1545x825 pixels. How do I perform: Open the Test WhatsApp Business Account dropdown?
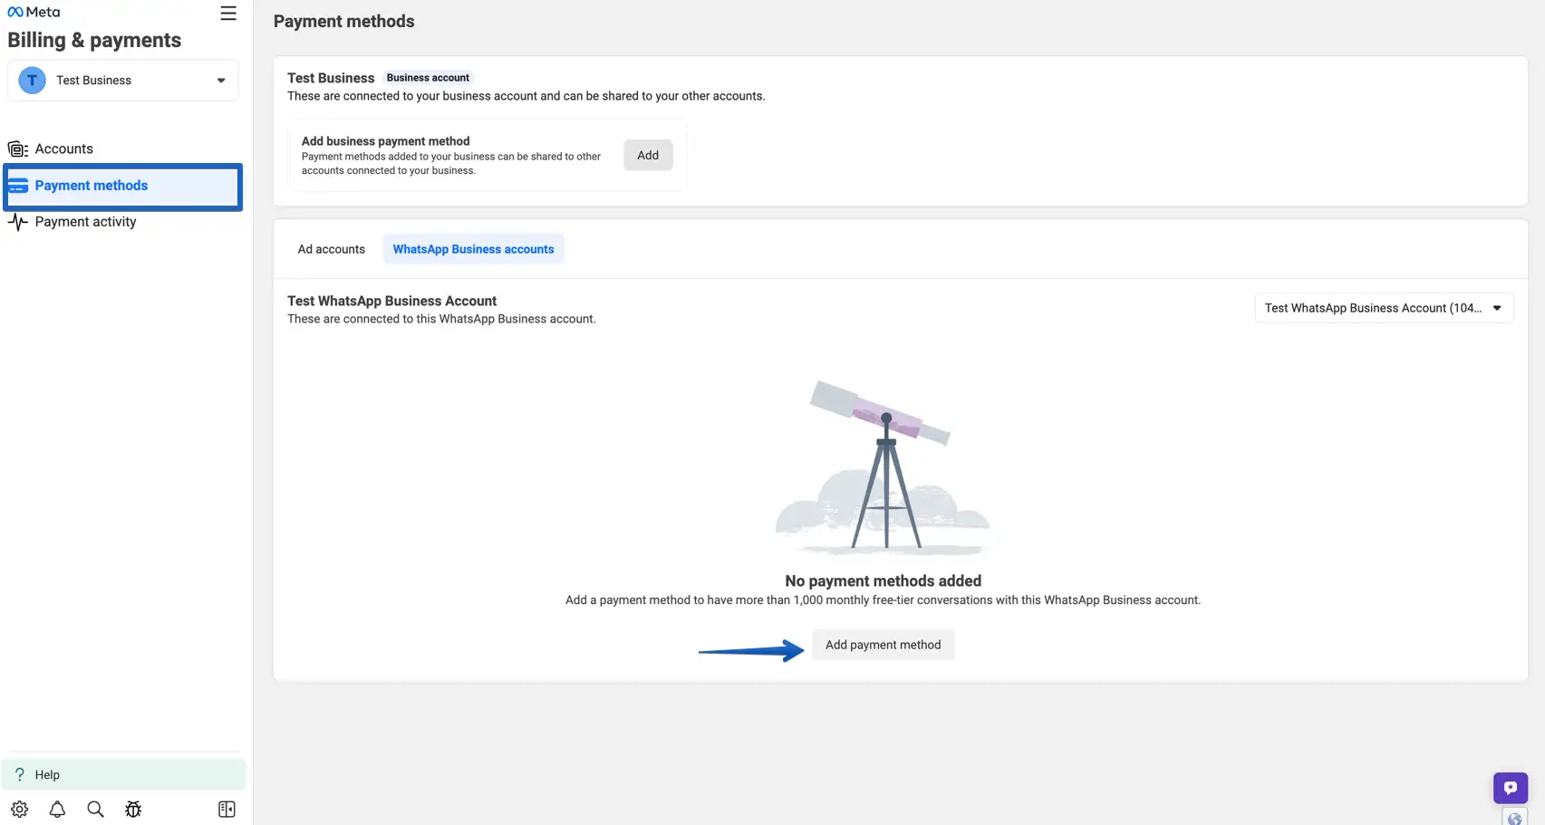click(x=1383, y=308)
